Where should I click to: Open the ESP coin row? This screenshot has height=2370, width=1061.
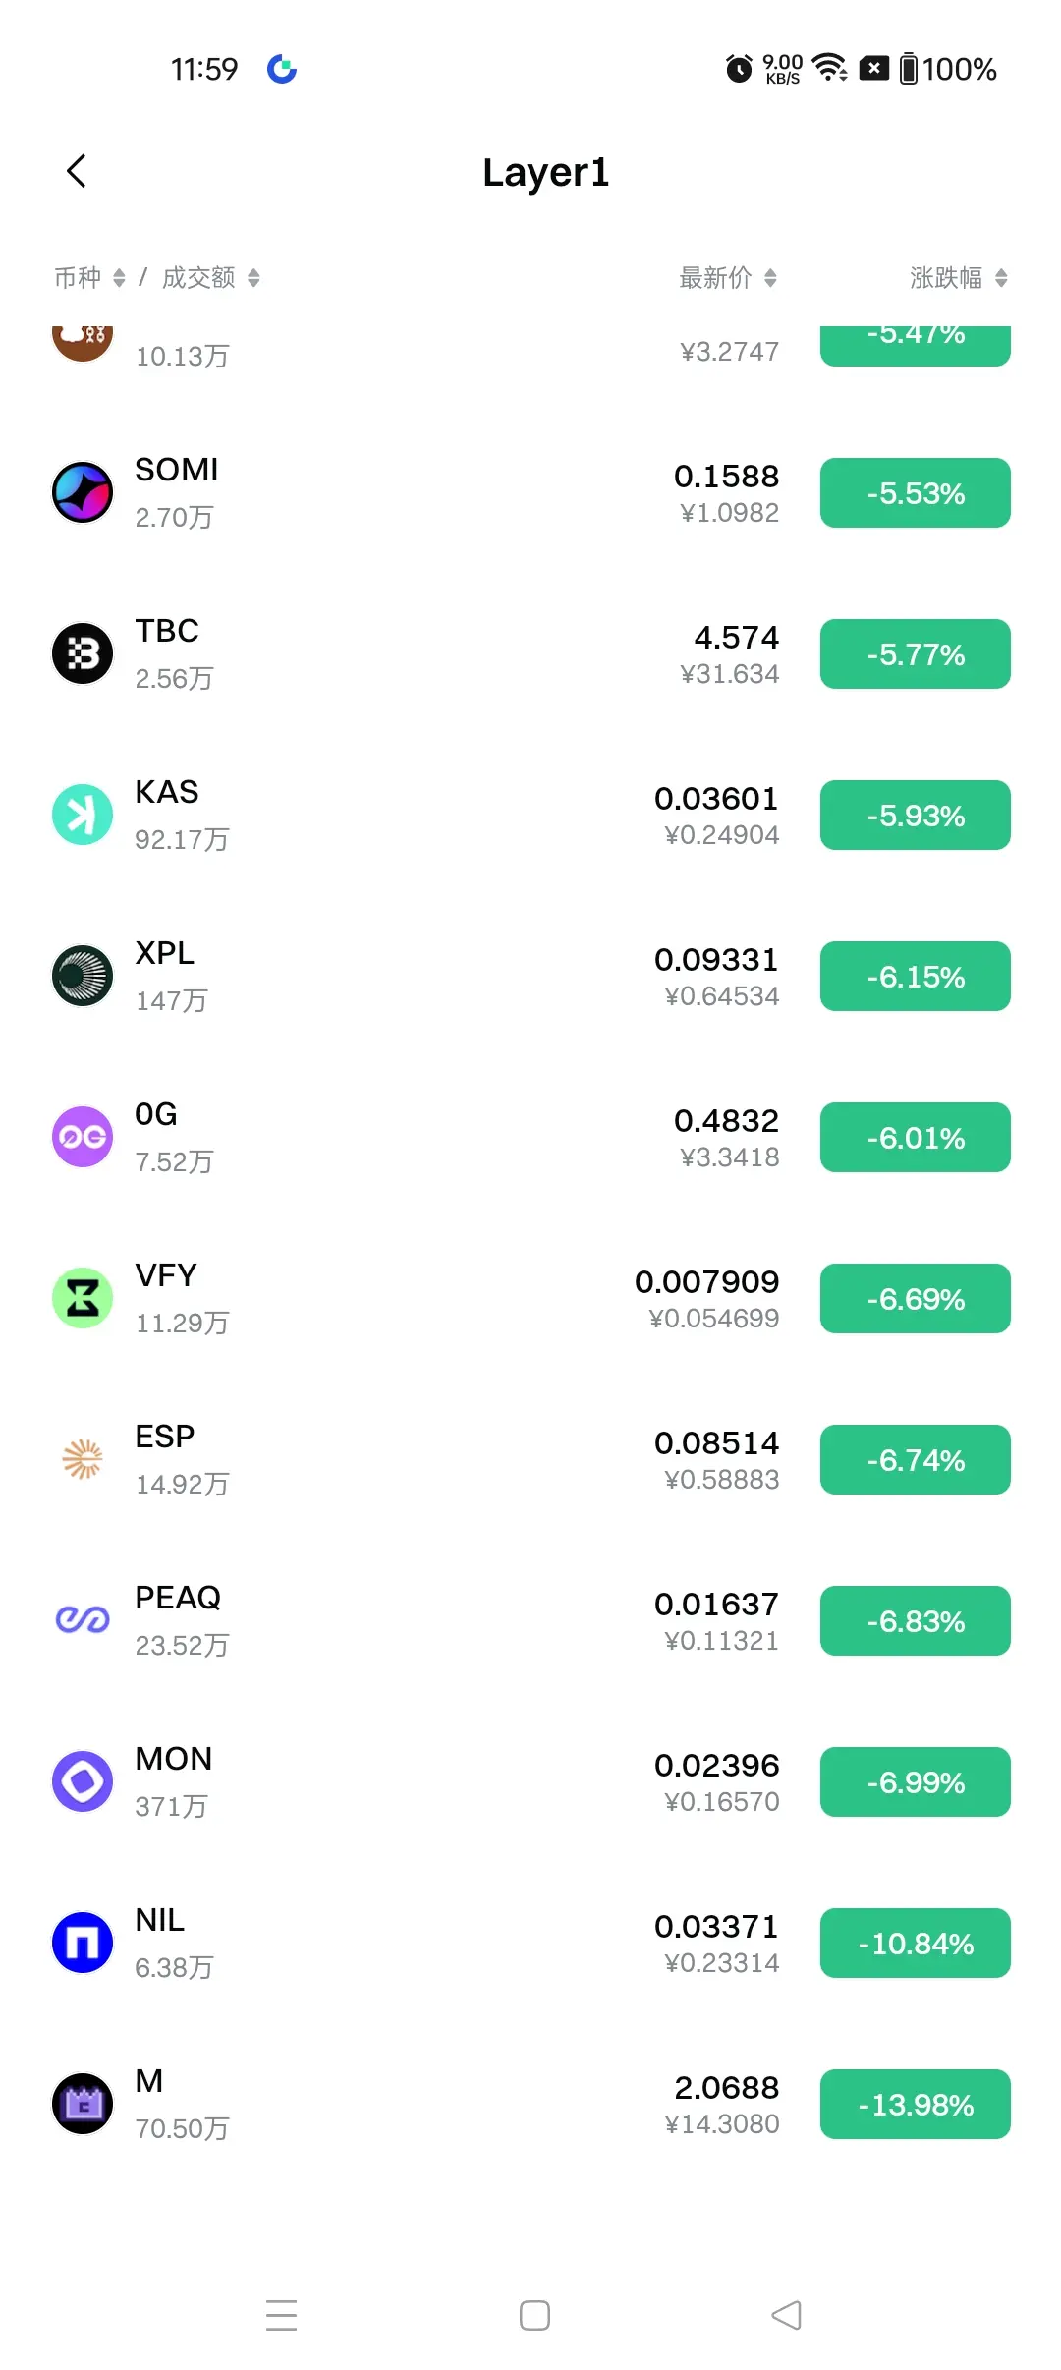coord(393,1460)
